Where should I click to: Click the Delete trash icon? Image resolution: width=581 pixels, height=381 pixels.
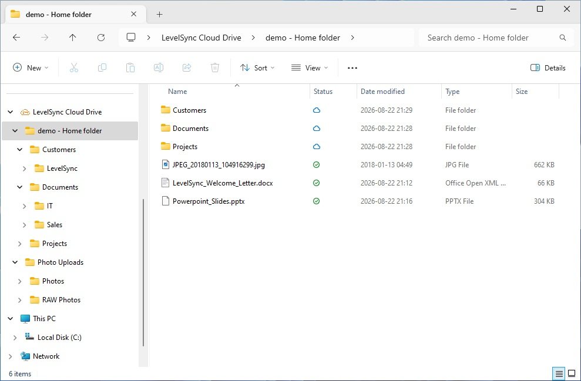(215, 68)
